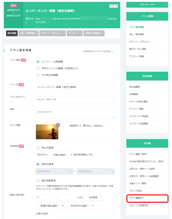The width and height of the screenshot is (172, 219).
Task: Switch to 支払・締切情報 tab
Action: [x=28, y=33]
